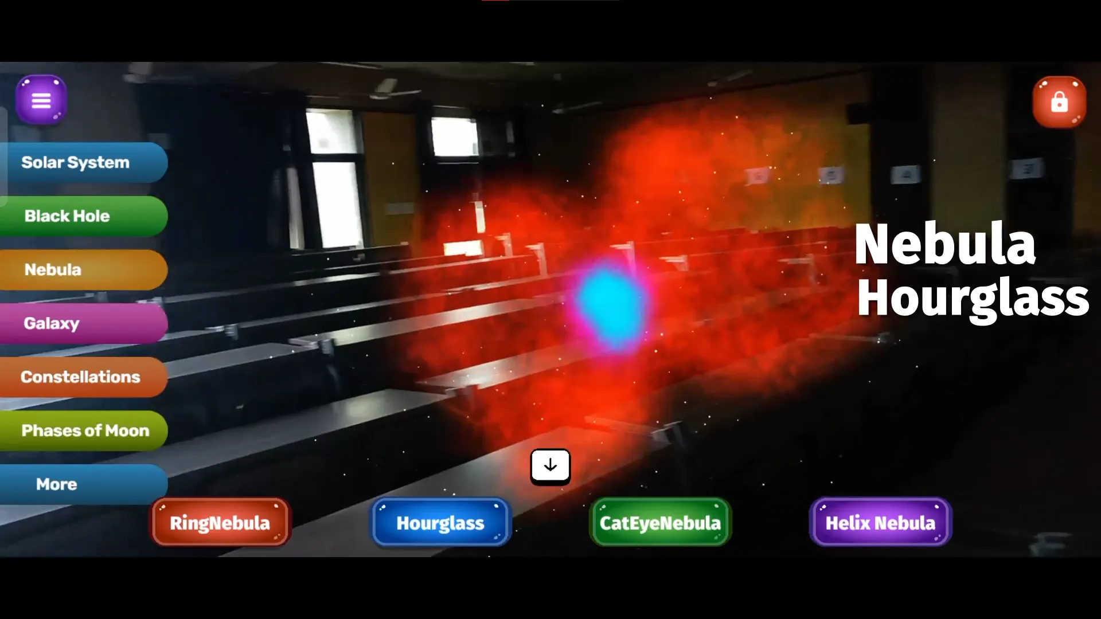The image size is (1101, 619).
Task: Select the CatEyeNebula tab
Action: pyautogui.click(x=660, y=522)
